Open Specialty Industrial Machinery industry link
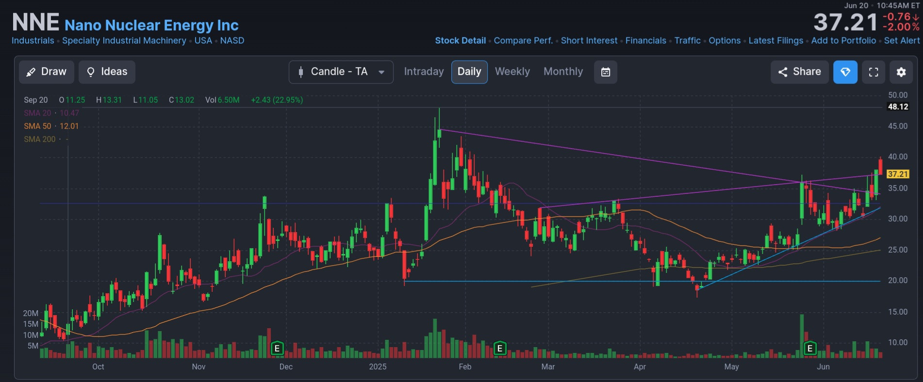The width and height of the screenshot is (923, 382). tap(124, 41)
